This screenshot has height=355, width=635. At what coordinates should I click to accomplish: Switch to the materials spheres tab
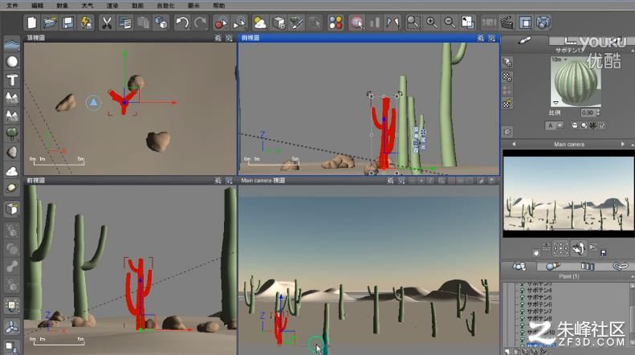point(553,267)
